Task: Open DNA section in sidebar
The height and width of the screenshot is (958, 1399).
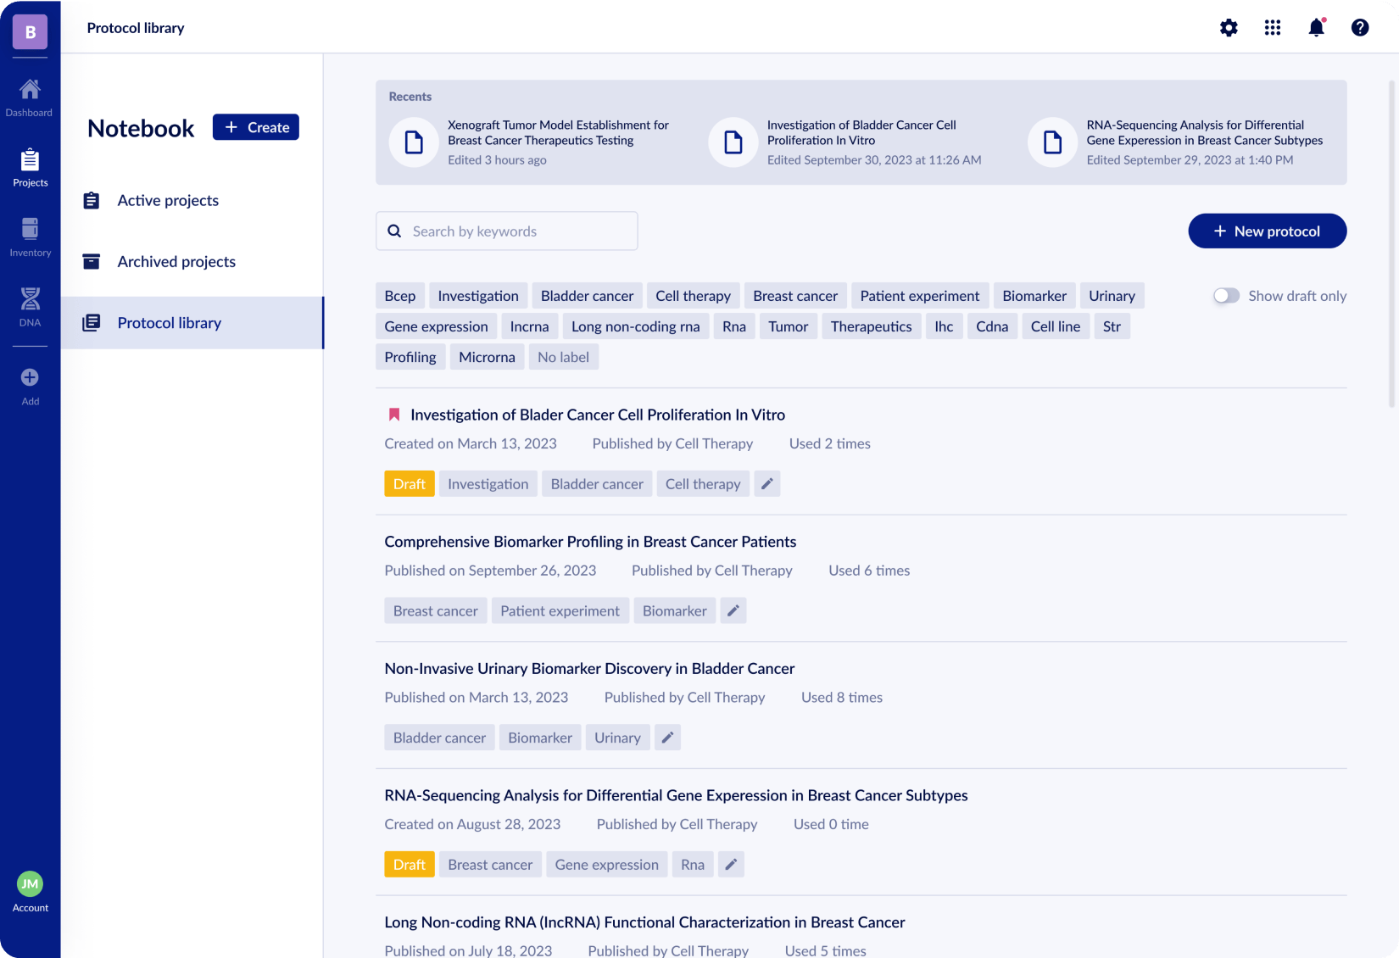Action: 30,306
